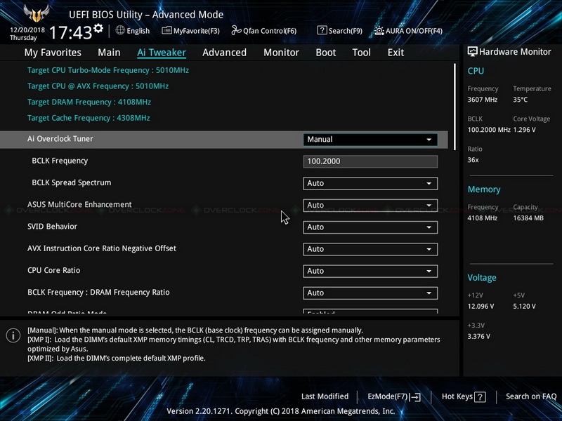The width and height of the screenshot is (562, 421).
Task: Open AVX Instruction Core Ratio Negative Offset dropdown
Action: 370,249
